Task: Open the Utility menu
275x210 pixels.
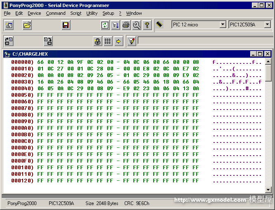Action: (x=92, y=13)
